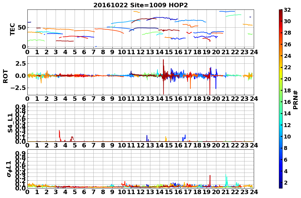Click cyan σφL1 spike at hour 21
Screen dimensions: 301x198
click(x=226, y=180)
